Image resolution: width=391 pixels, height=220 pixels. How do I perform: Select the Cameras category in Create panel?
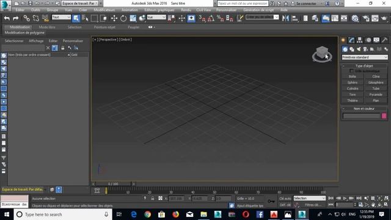(365, 49)
